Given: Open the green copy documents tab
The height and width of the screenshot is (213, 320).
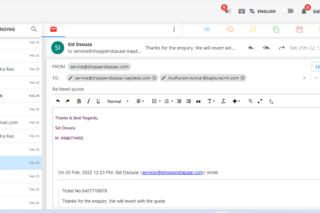Looking at the screenshot, I should (x=276, y=29).
